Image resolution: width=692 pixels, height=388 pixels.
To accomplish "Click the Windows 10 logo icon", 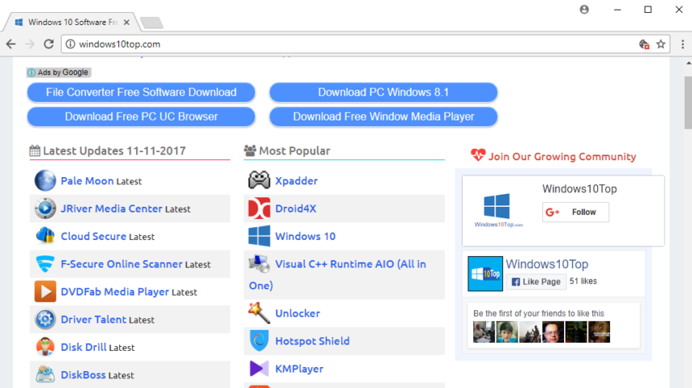I will point(259,236).
